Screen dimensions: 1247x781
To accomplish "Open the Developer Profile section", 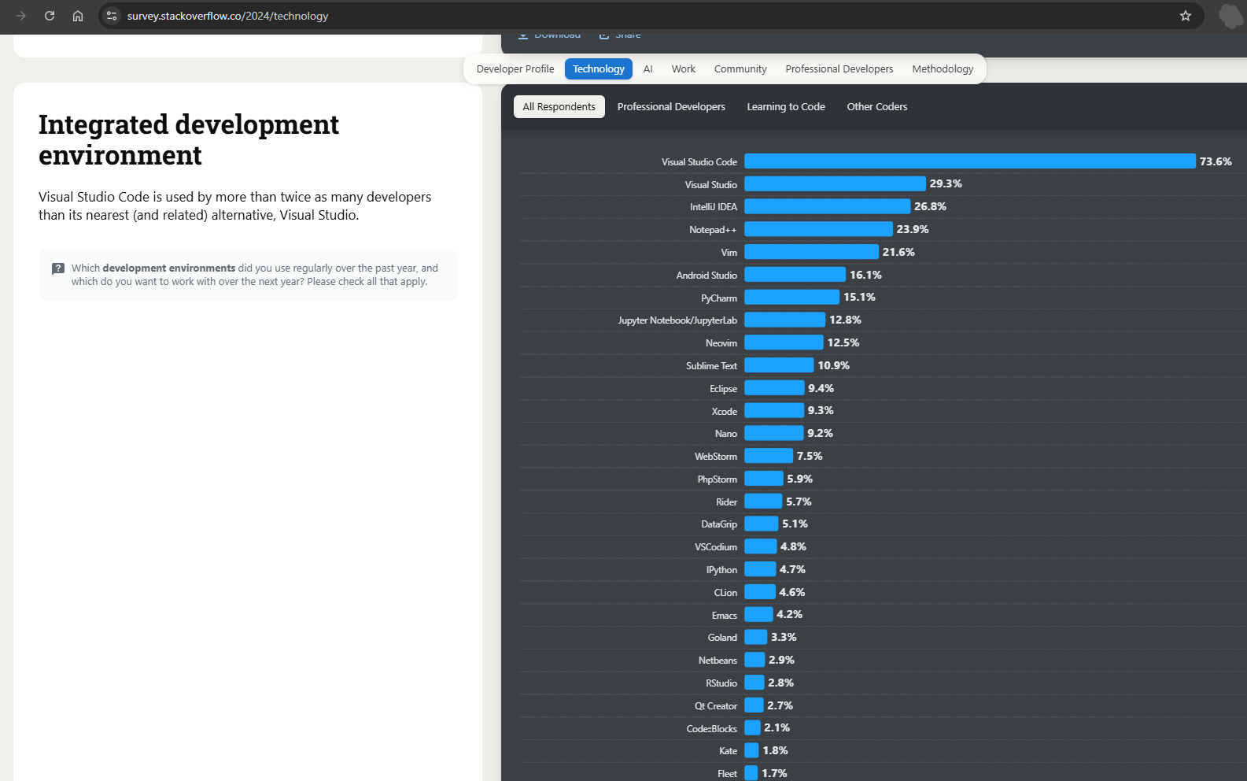I will pos(515,69).
